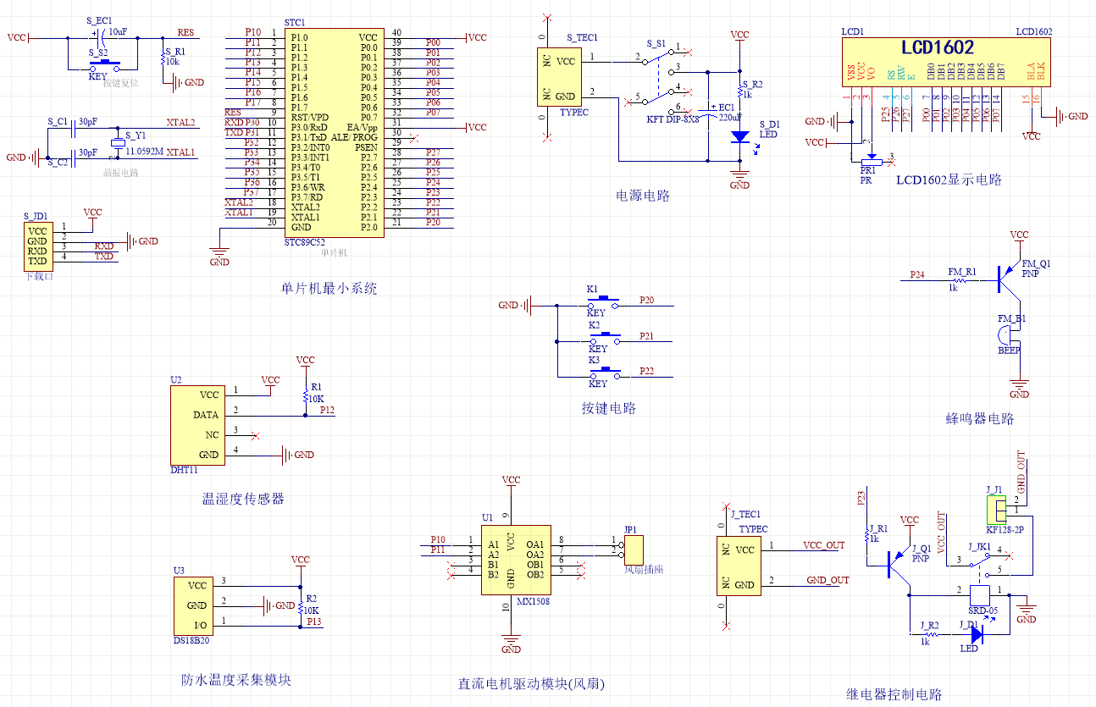Click the K3 push button symbol
This screenshot has height=707, width=1096.
[x=604, y=373]
